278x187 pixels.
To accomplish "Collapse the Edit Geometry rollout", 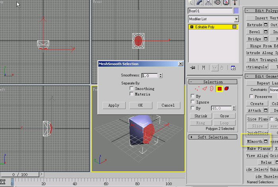I will 261,76.
